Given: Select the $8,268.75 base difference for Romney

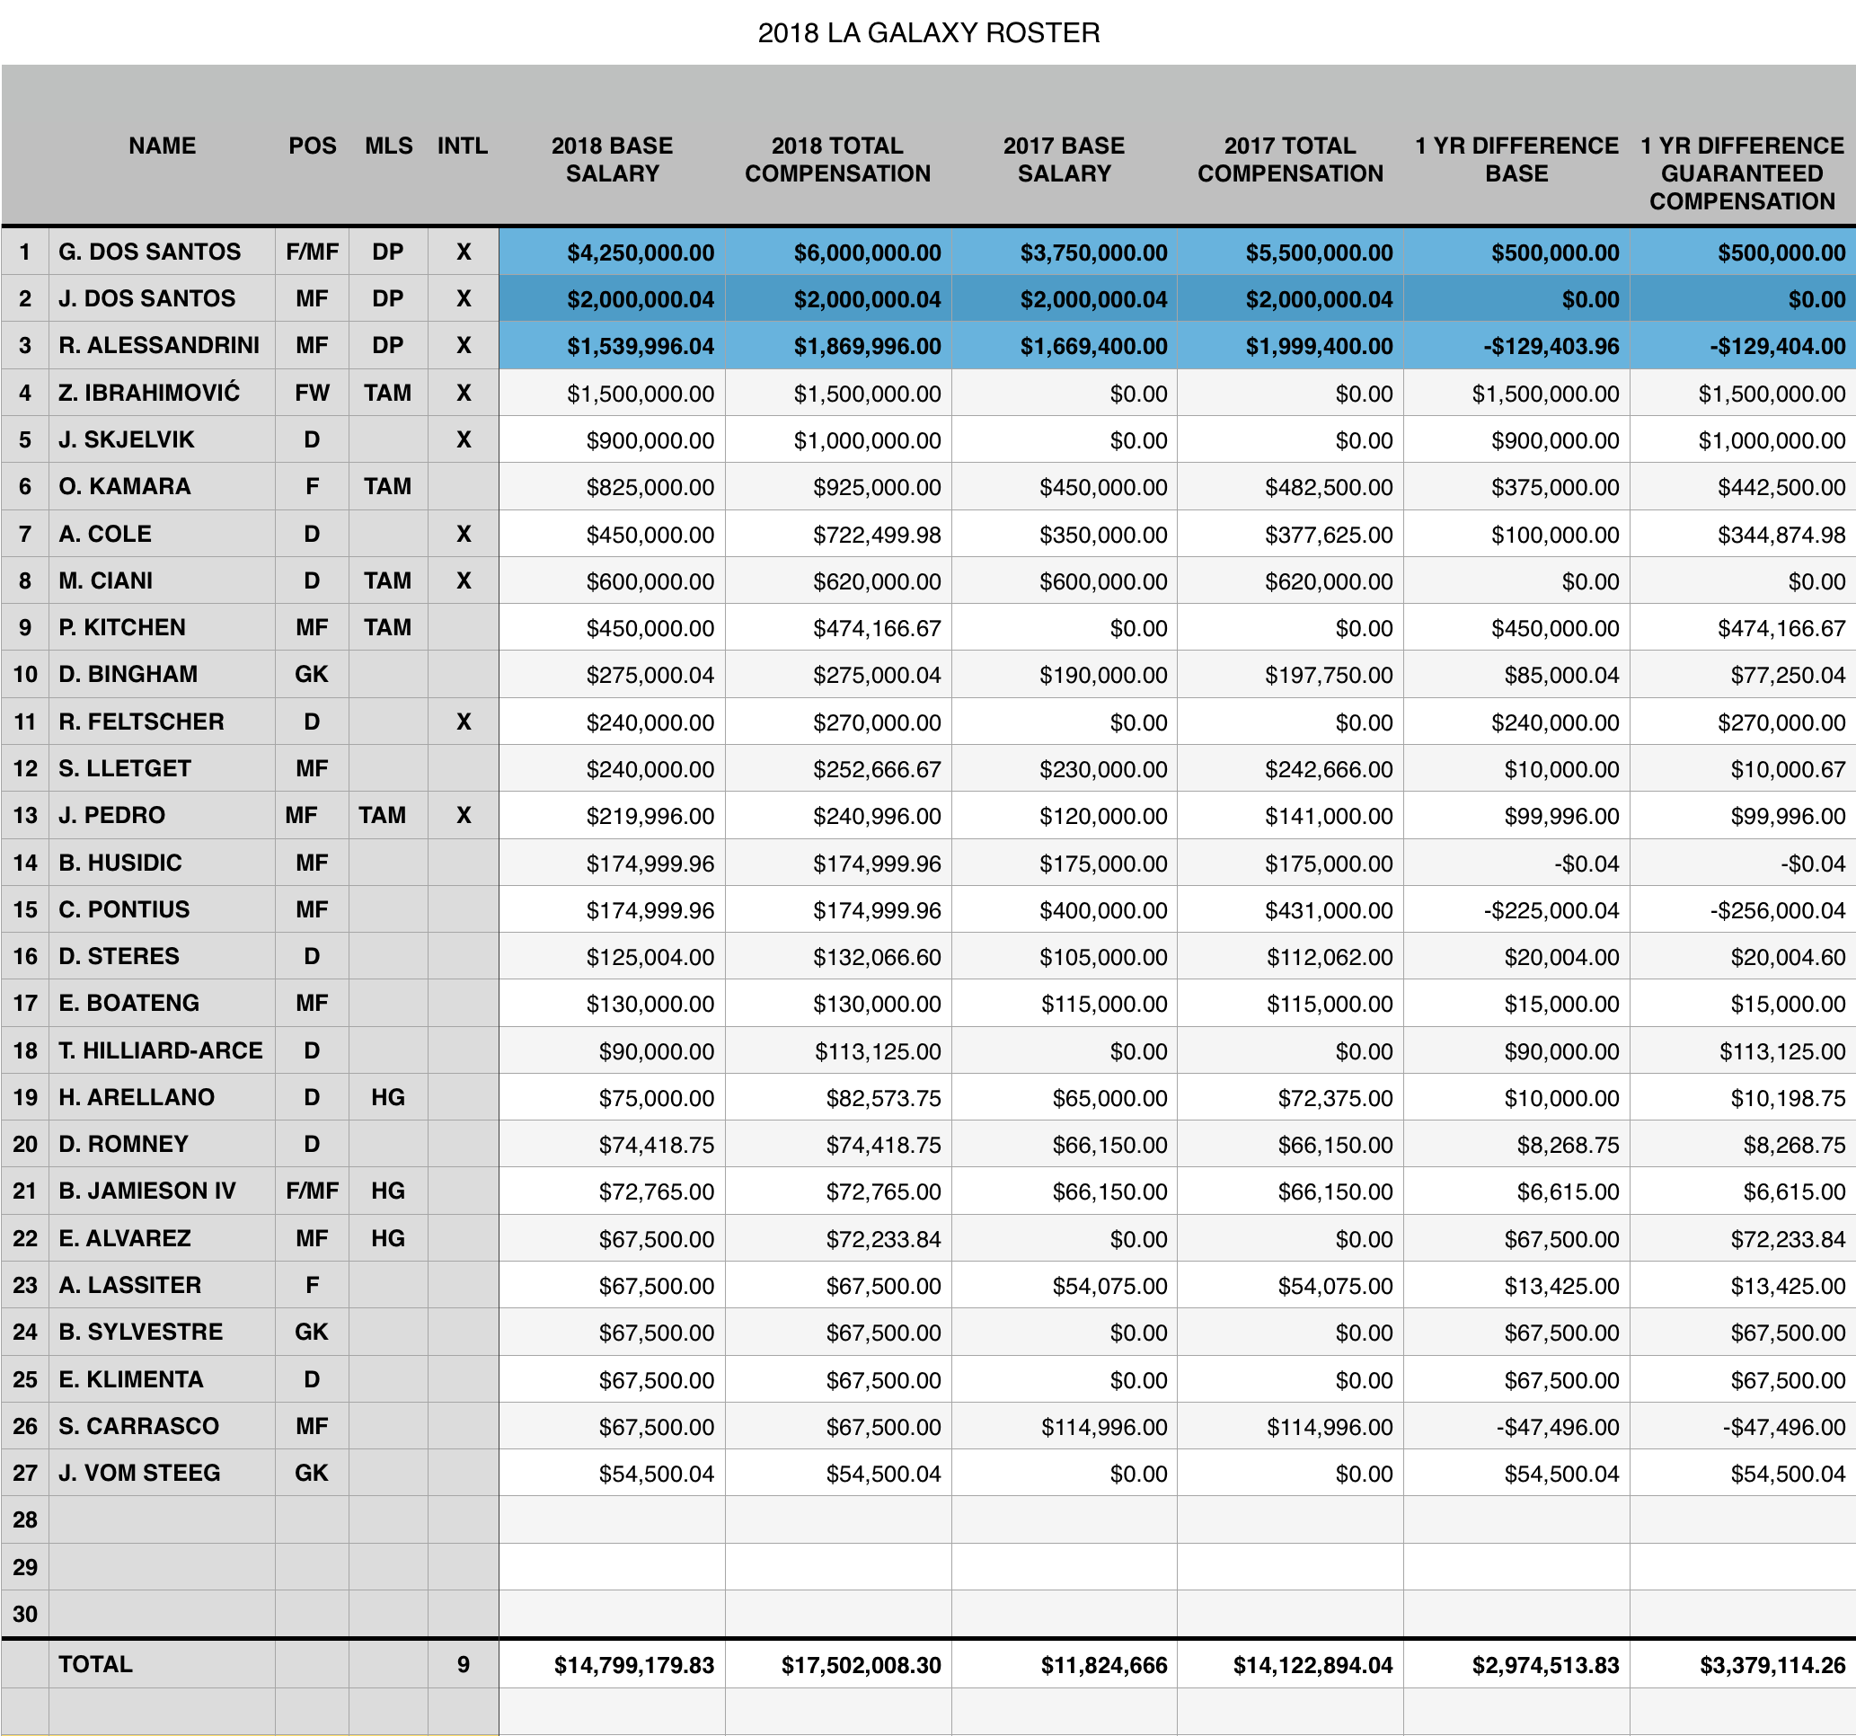Looking at the screenshot, I should coord(1516,1144).
